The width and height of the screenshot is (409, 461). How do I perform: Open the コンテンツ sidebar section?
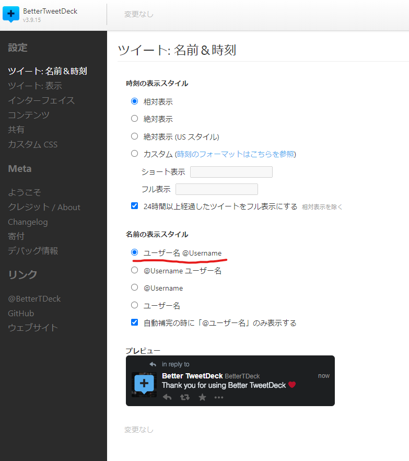29,115
